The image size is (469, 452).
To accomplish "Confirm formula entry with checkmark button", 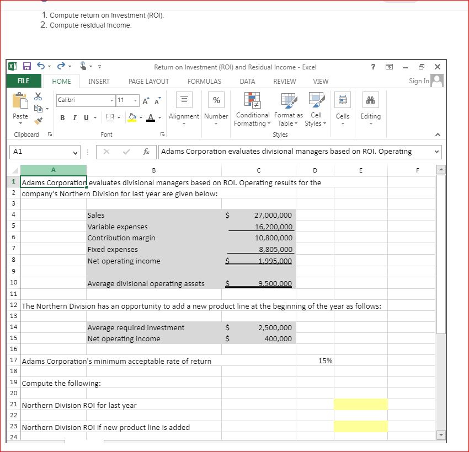I will [126, 152].
